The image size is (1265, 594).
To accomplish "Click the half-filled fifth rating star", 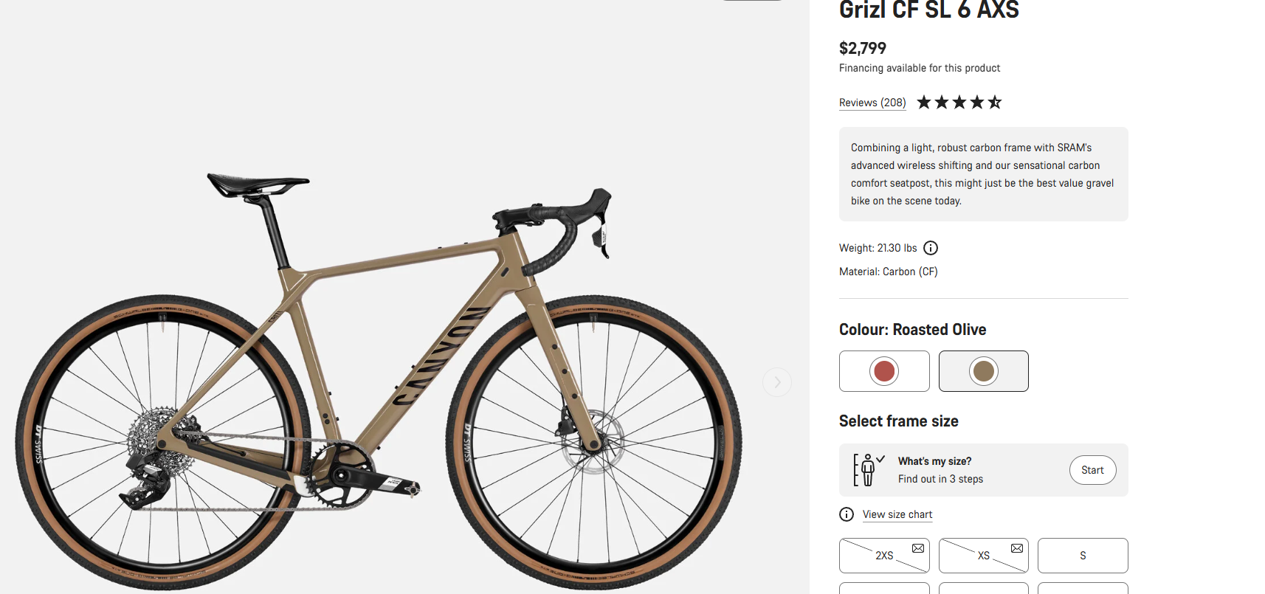I will 995,103.
